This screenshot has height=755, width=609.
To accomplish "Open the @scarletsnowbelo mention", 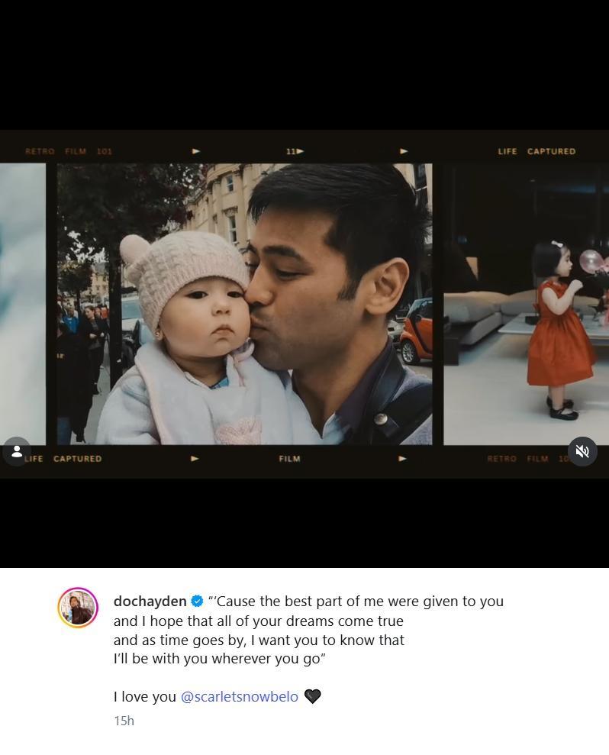I will point(239,696).
